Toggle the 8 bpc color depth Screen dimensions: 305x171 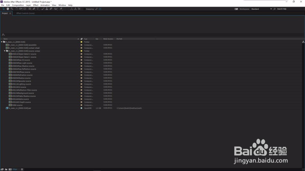(x=15, y=169)
